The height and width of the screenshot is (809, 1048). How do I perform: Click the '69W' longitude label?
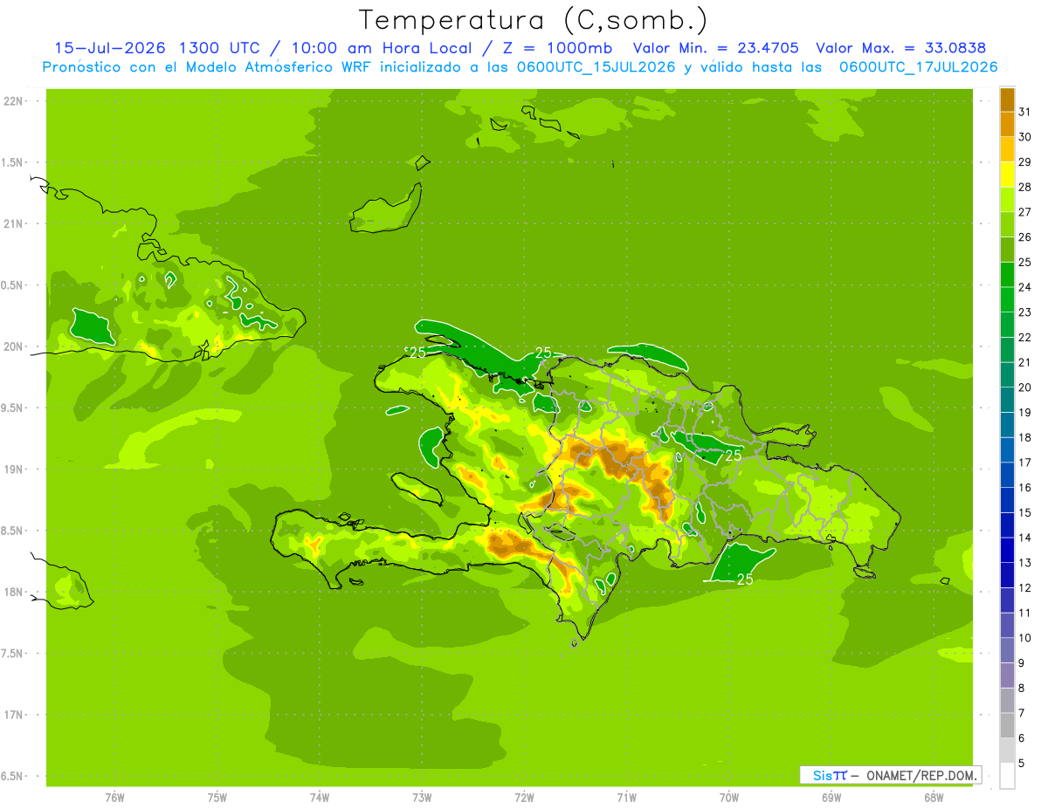click(831, 798)
